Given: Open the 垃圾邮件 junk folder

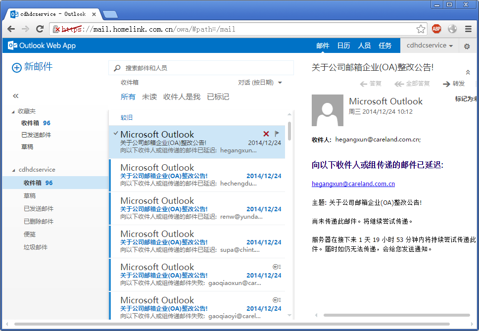Looking at the screenshot, I should point(36,247).
